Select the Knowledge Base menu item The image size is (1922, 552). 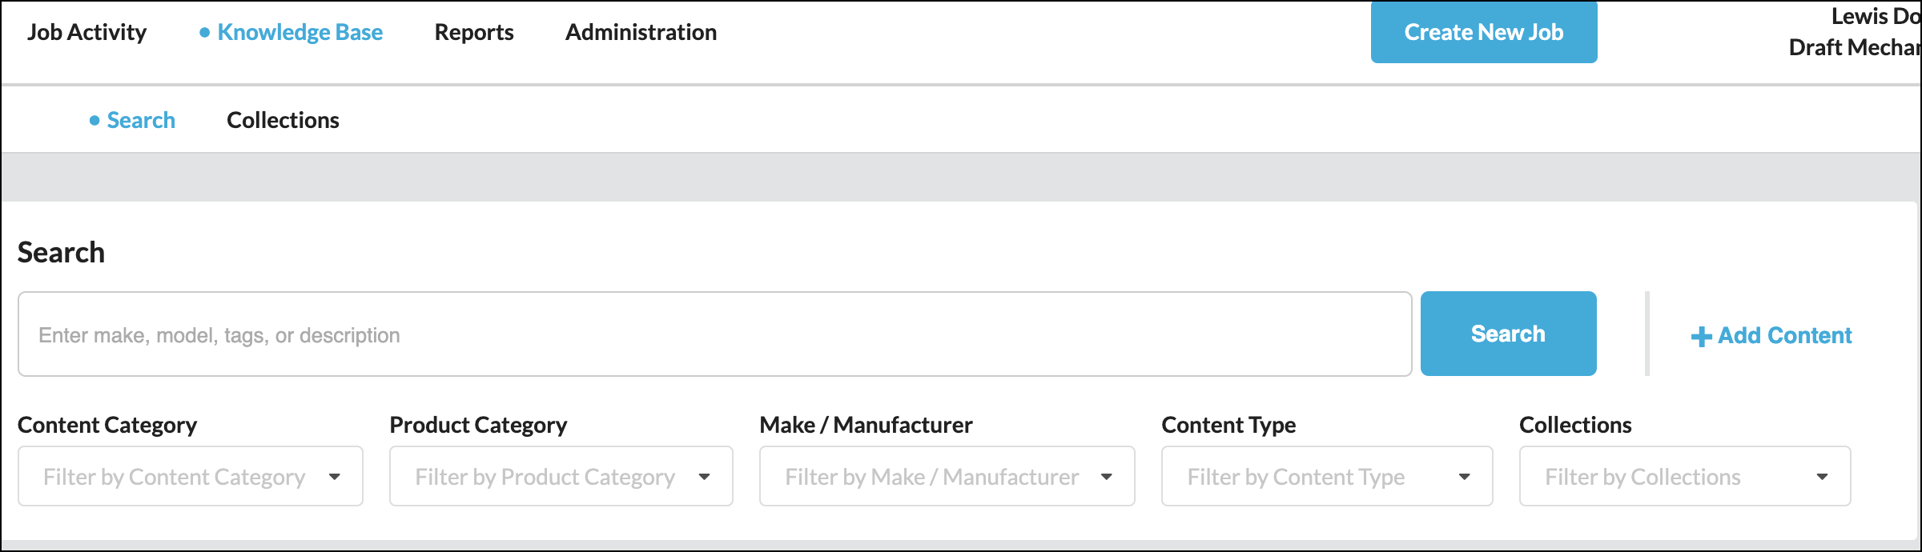point(300,32)
